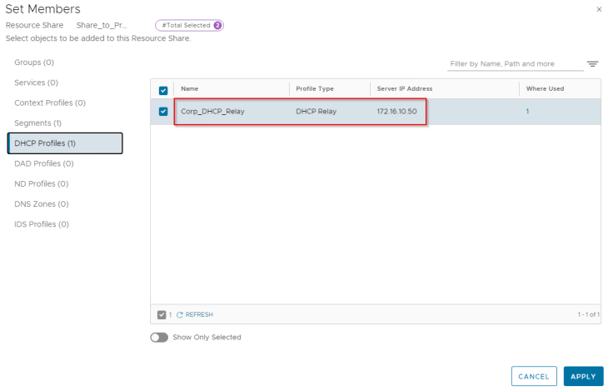Sort by the Name column header

[189, 89]
